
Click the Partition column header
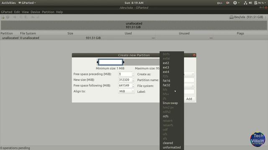pos(7,33)
